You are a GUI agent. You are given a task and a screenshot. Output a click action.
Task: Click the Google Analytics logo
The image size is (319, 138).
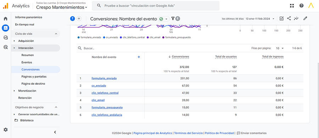point(5,6)
